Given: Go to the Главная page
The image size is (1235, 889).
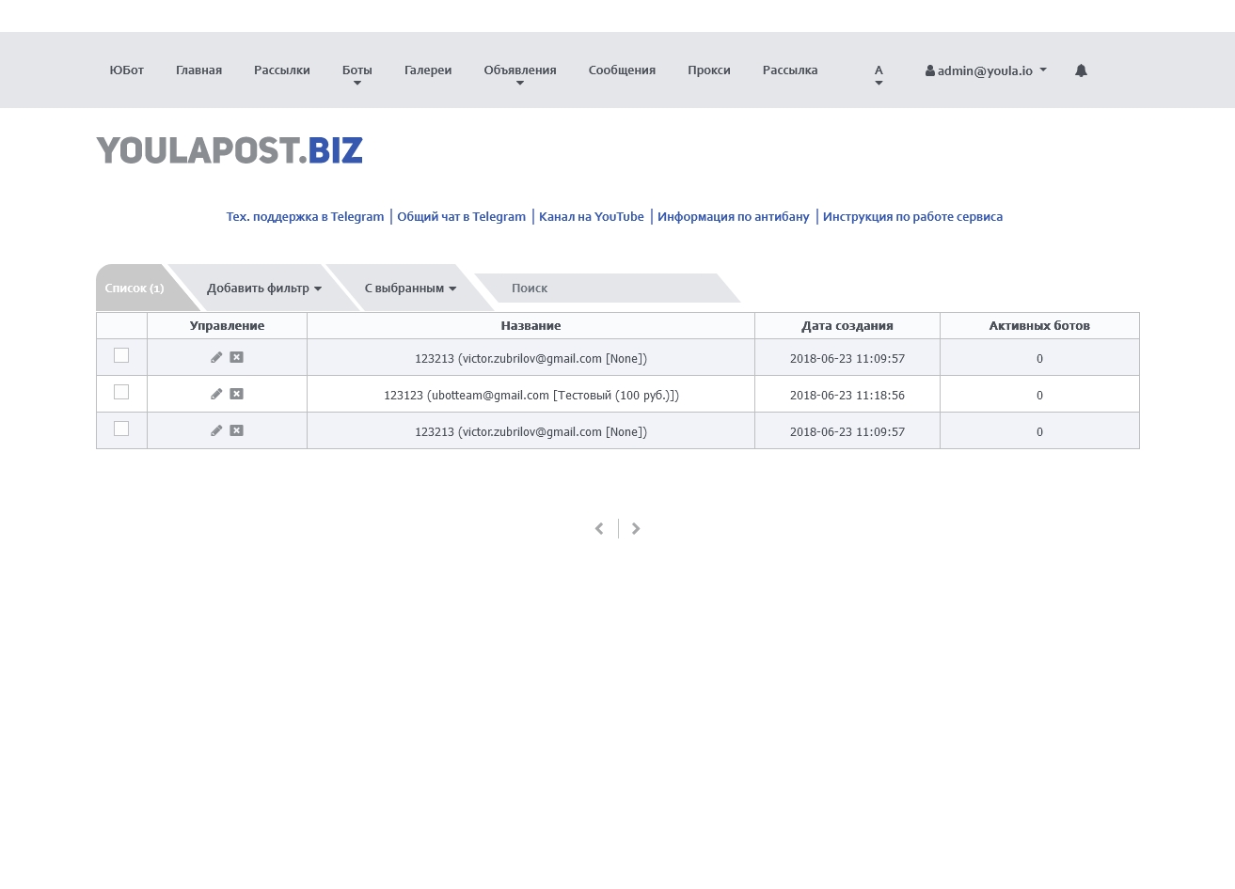Looking at the screenshot, I should (198, 70).
